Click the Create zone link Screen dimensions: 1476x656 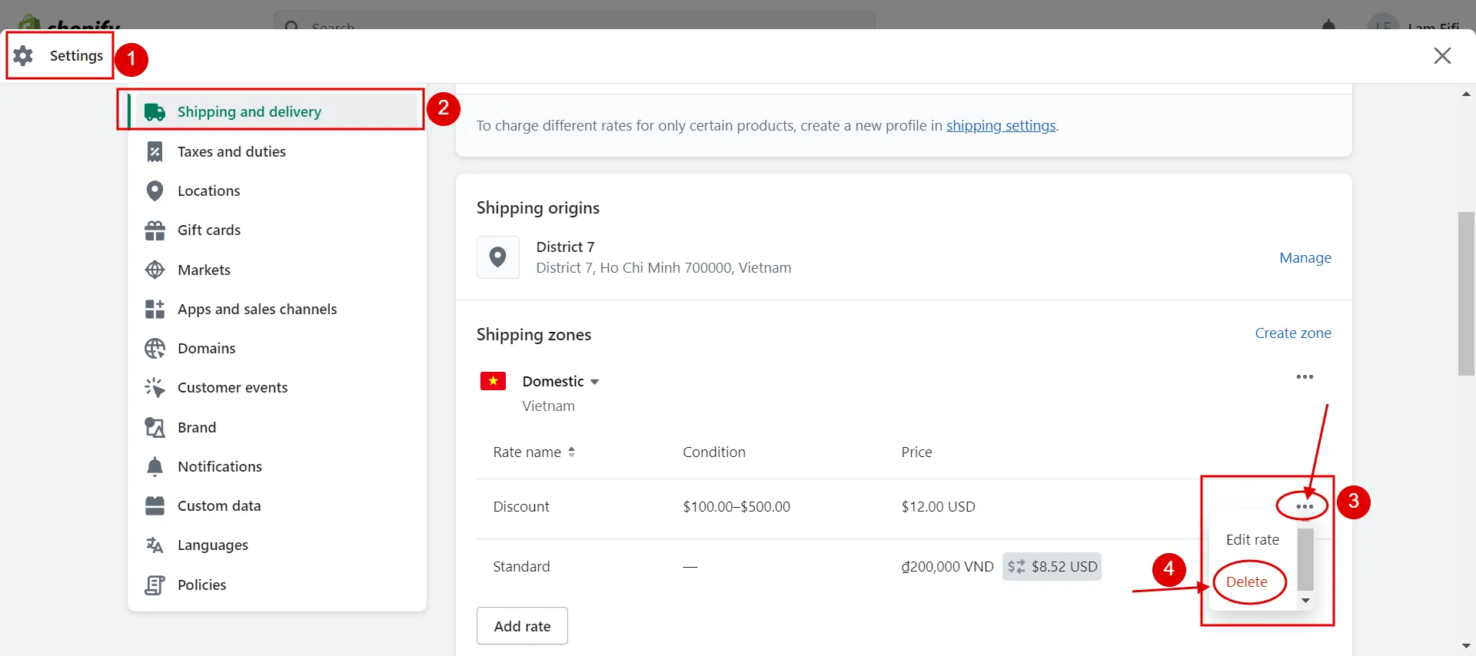1292,333
